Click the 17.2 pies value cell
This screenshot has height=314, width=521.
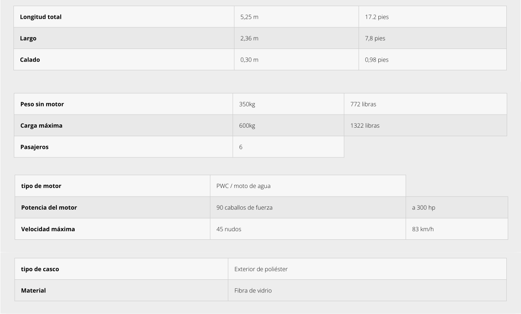433,17
